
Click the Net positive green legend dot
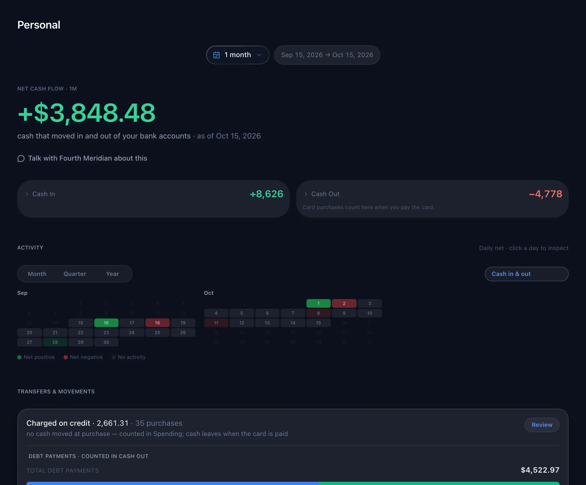pyautogui.click(x=20, y=357)
